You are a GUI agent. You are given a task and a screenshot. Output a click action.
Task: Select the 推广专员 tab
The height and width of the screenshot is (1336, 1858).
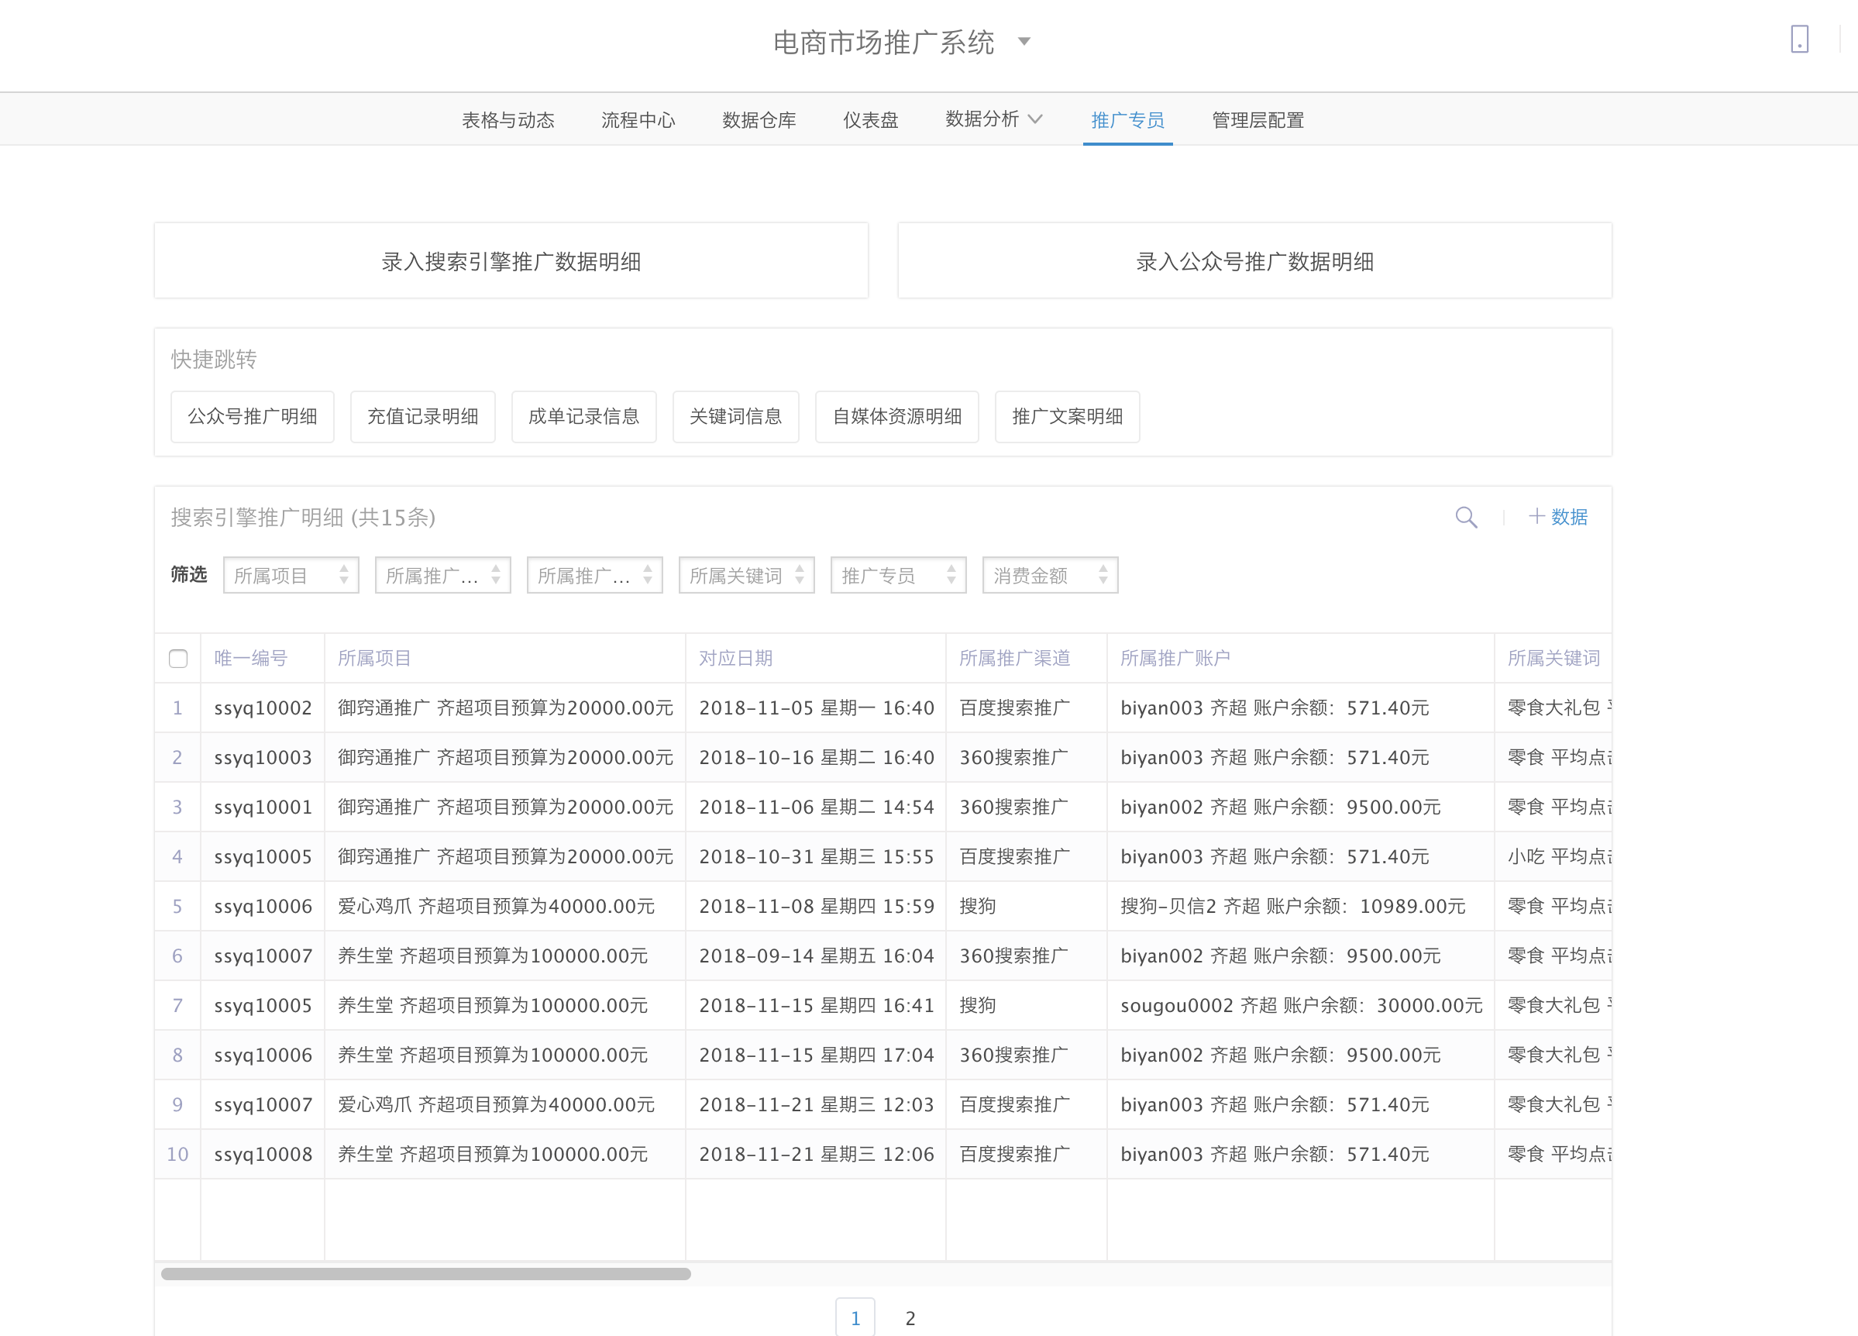coord(1127,120)
